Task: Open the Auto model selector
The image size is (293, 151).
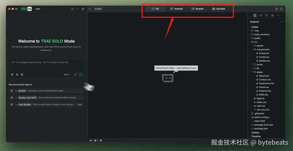Action: click(x=67, y=74)
